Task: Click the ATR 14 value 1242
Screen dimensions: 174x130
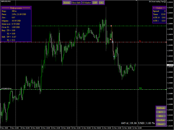Action: (x=163, y=17)
